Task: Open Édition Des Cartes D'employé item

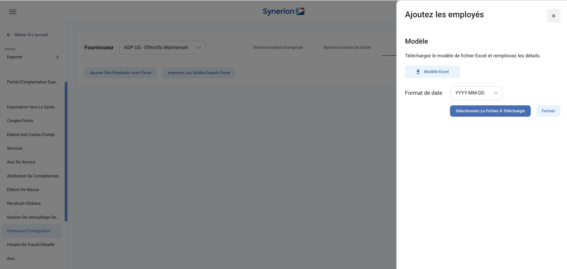Action: 32,135
